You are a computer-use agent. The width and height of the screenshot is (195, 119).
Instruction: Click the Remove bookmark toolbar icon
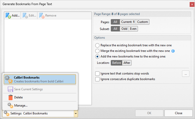coord(42,16)
